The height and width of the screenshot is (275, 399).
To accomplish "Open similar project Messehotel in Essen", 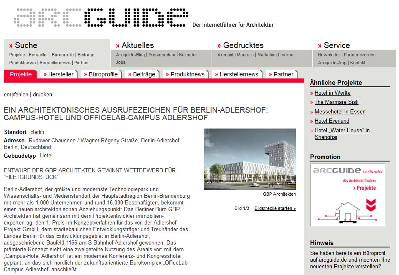I will coord(340,112).
